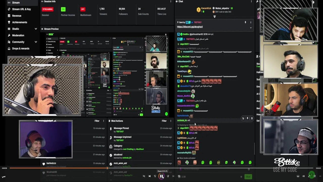Open the Mod Actions three-dot menu

pyautogui.click(x=171, y=121)
